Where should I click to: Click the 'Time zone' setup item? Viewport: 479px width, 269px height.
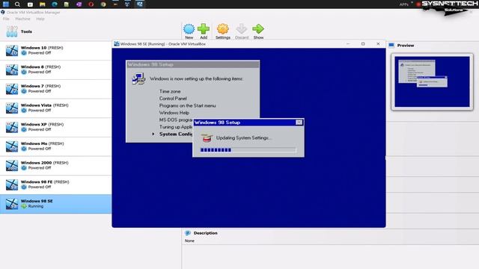[x=170, y=91]
